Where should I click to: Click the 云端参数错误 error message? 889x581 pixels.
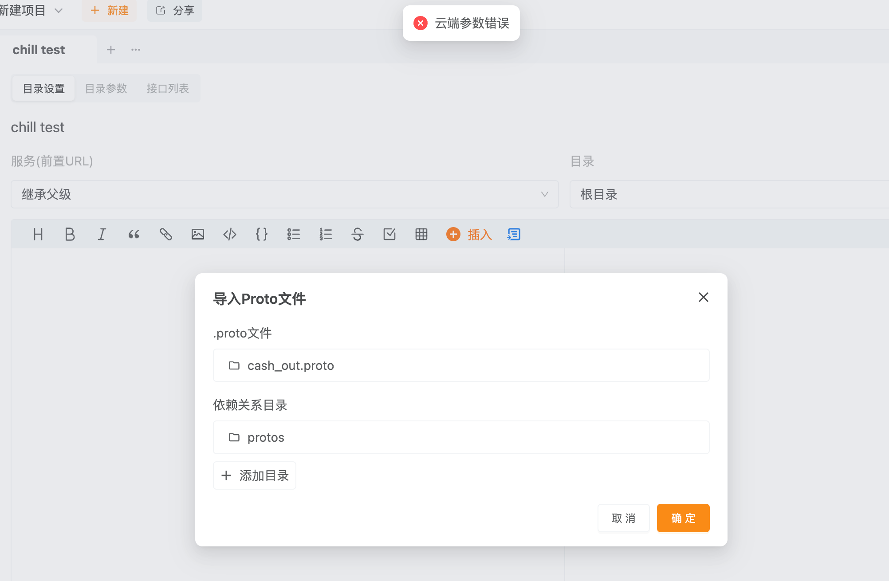pyautogui.click(x=472, y=23)
